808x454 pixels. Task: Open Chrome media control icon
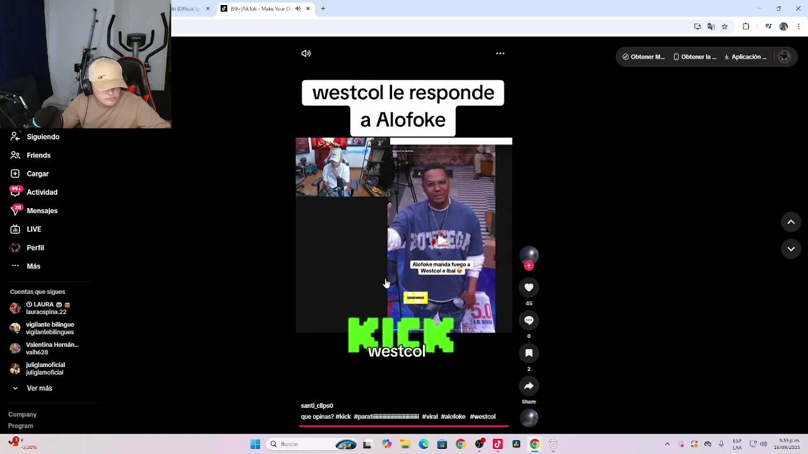(x=768, y=26)
